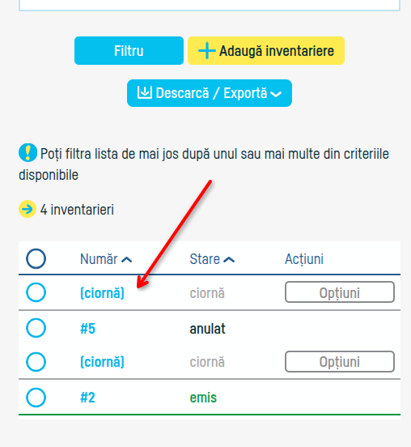Click the plus icon in Adaugă inventariere
Viewport: 411px width, 447px height.
coord(207,51)
